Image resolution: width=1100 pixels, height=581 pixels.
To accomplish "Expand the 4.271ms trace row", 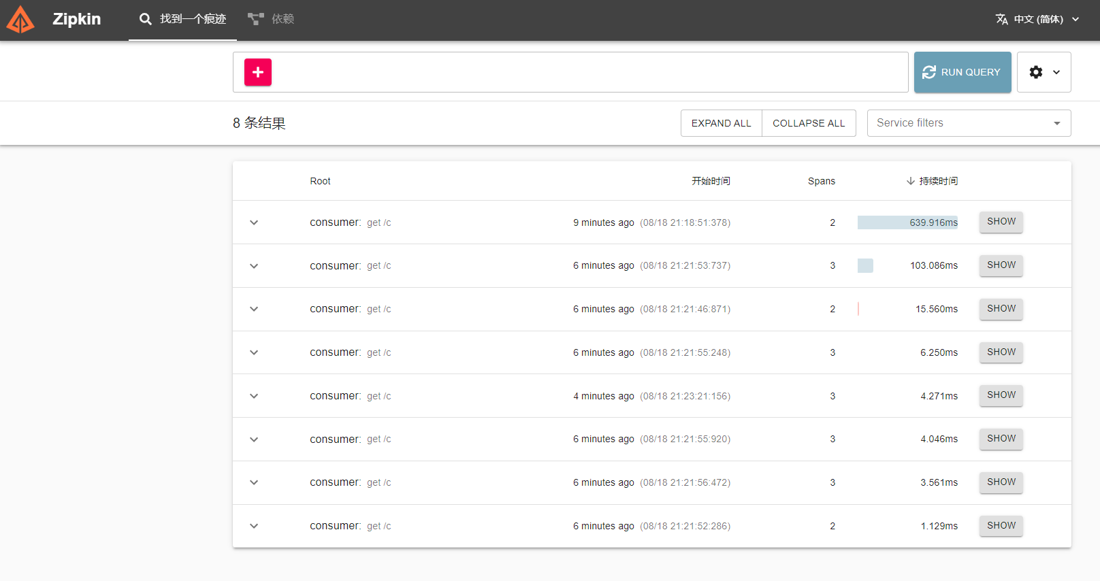I will tap(254, 396).
